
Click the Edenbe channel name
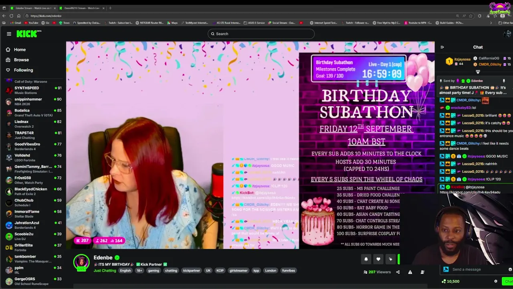tap(103, 258)
